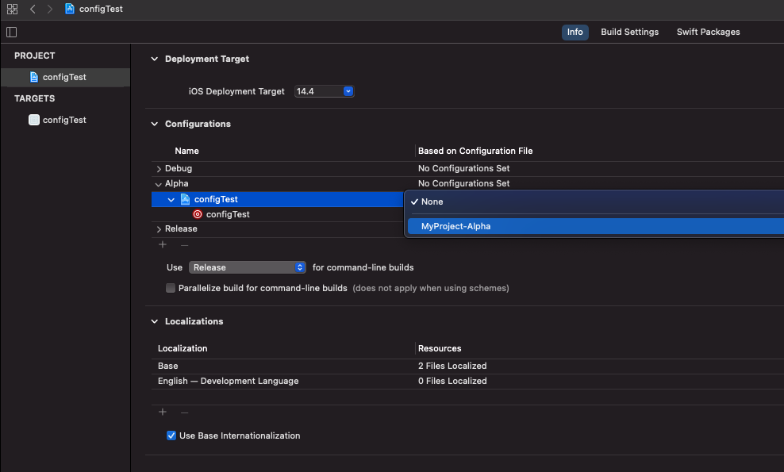Screen dimensions: 784x472
Task: Select configTest project in PROJECT list
Action: tap(66, 77)
